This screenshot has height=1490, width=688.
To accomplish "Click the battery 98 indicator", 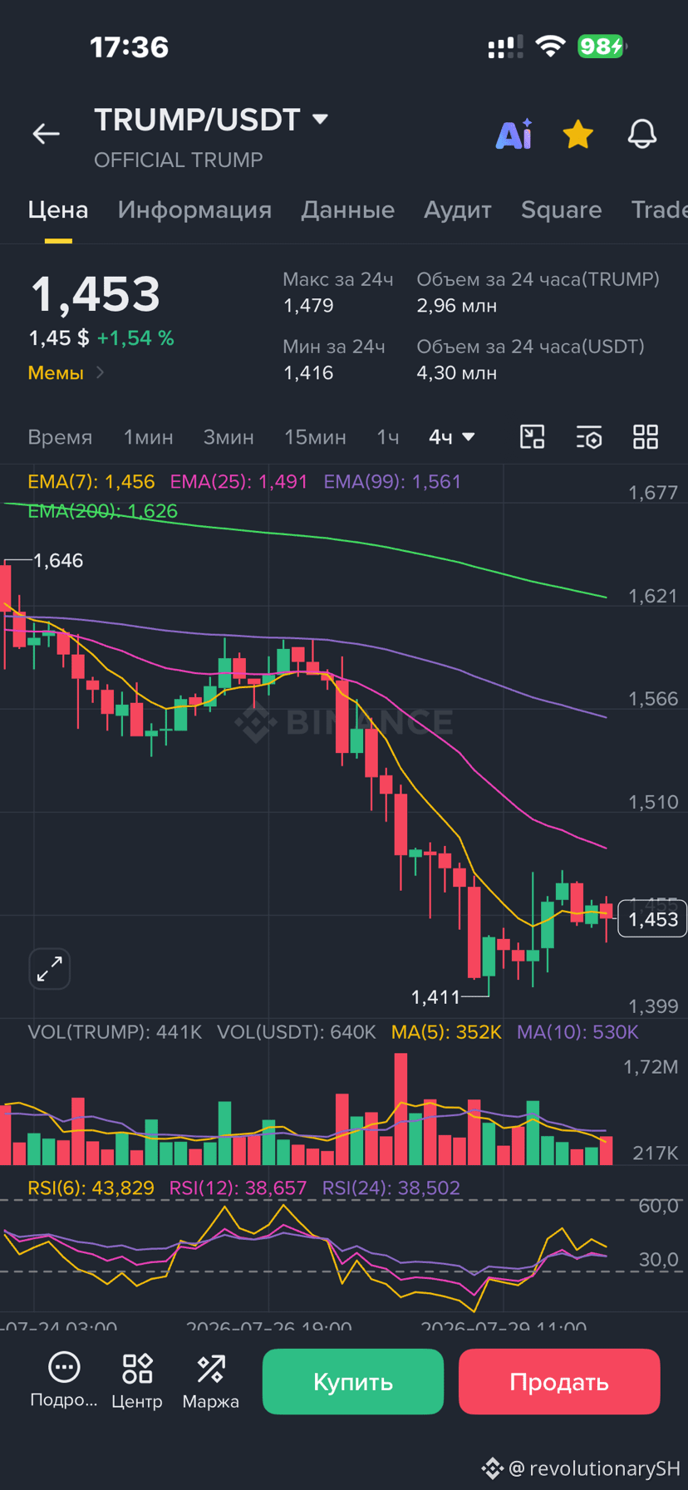I will pos(602,46).
